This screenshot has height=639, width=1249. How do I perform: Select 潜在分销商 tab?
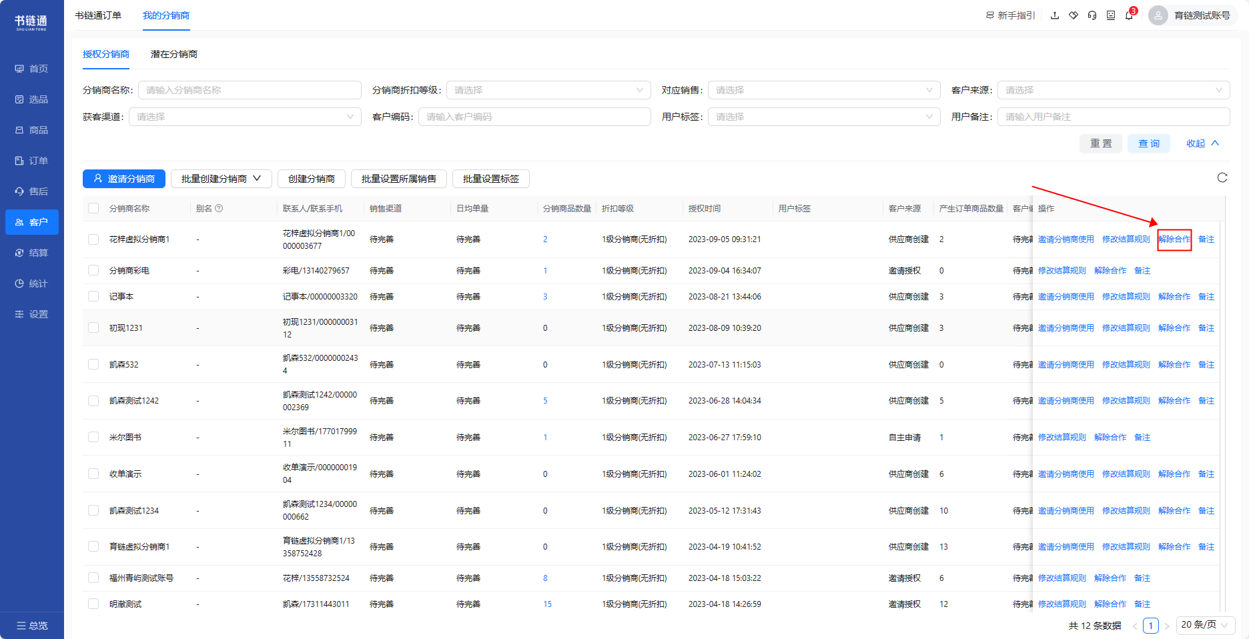(174, 54)
